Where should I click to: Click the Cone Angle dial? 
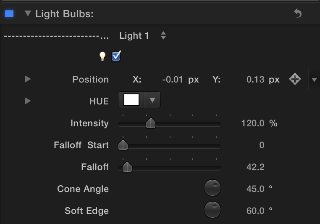212,188
